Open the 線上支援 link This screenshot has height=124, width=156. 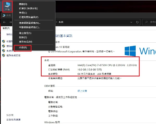coord(82,91)
